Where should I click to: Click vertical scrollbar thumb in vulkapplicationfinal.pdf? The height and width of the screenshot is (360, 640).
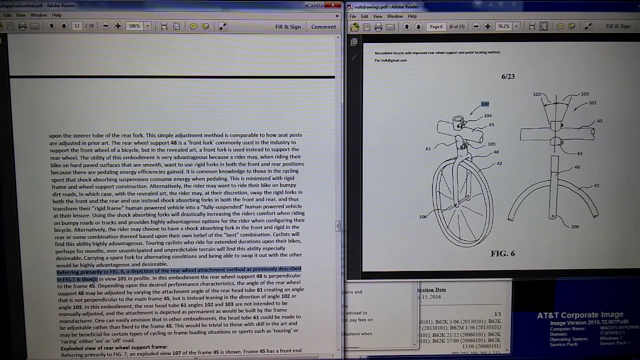(x=338, y=226)
